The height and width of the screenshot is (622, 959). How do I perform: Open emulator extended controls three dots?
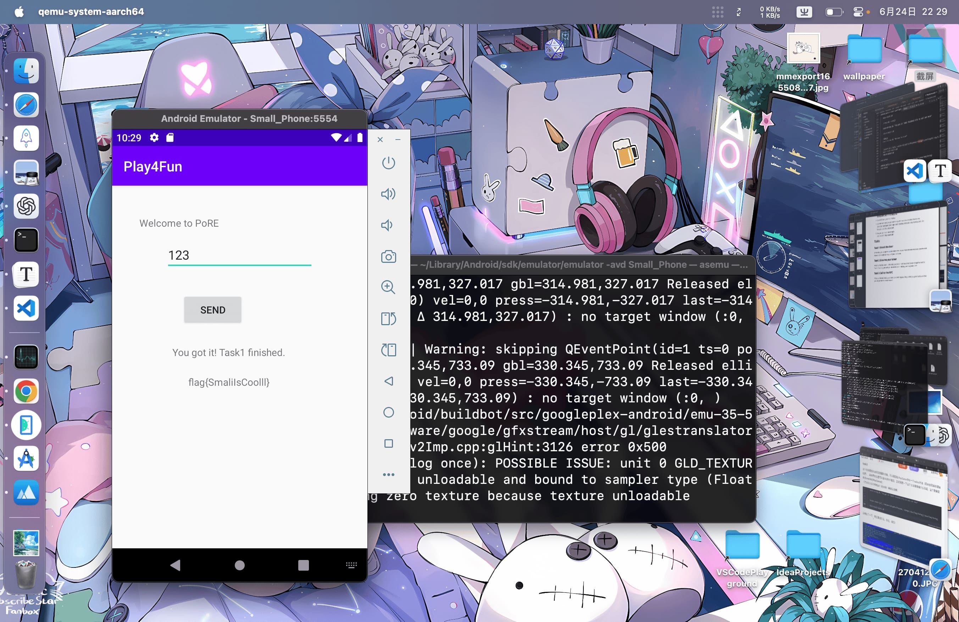point(388,475)
